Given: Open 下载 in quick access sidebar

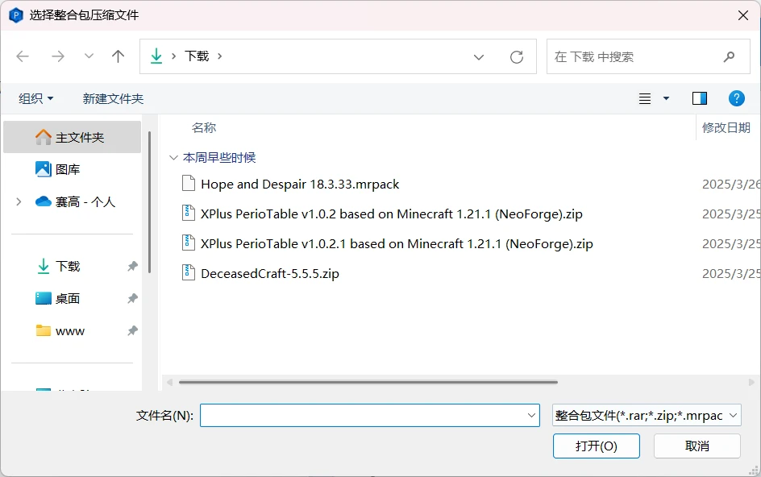Looking at the screenshot, I should (68, 266).
